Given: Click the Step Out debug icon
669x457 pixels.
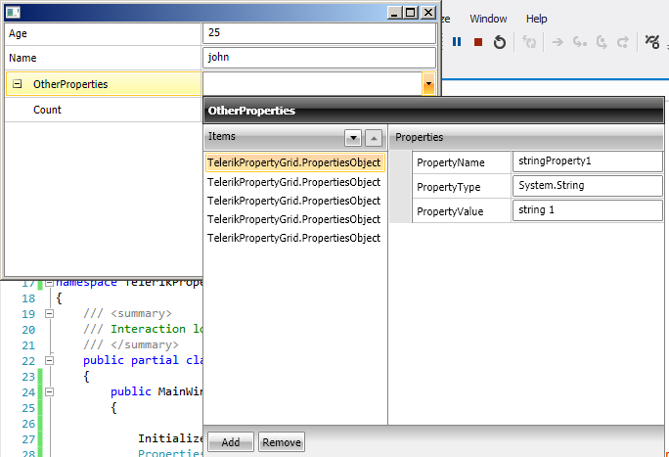Looking at the screenshot, I should click(x=623, y=42).
